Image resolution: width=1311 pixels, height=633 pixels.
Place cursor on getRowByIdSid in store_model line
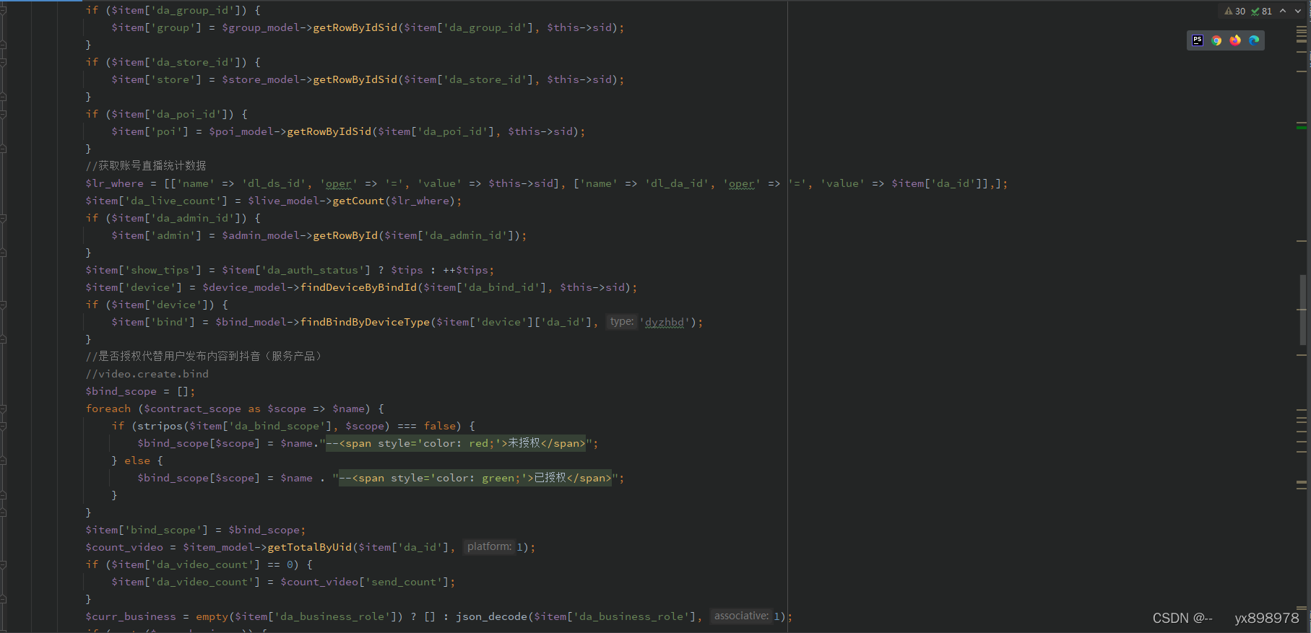pos(355,80)
